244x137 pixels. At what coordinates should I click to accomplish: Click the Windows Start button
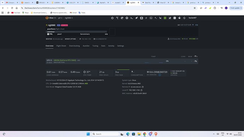88,134
